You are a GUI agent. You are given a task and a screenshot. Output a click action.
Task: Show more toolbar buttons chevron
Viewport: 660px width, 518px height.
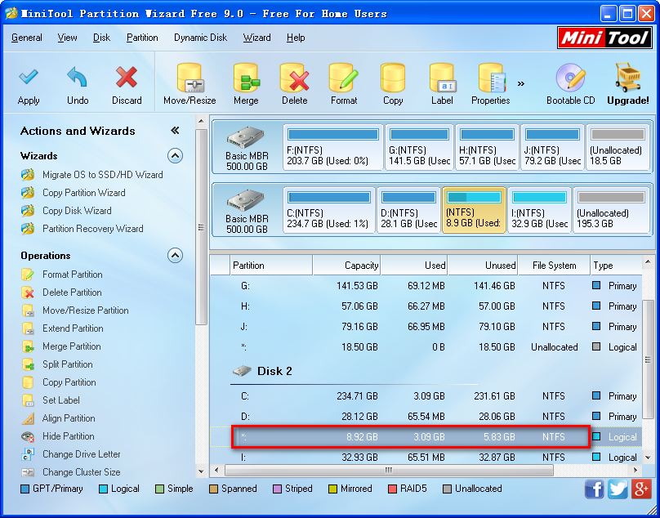coord(521,83)
